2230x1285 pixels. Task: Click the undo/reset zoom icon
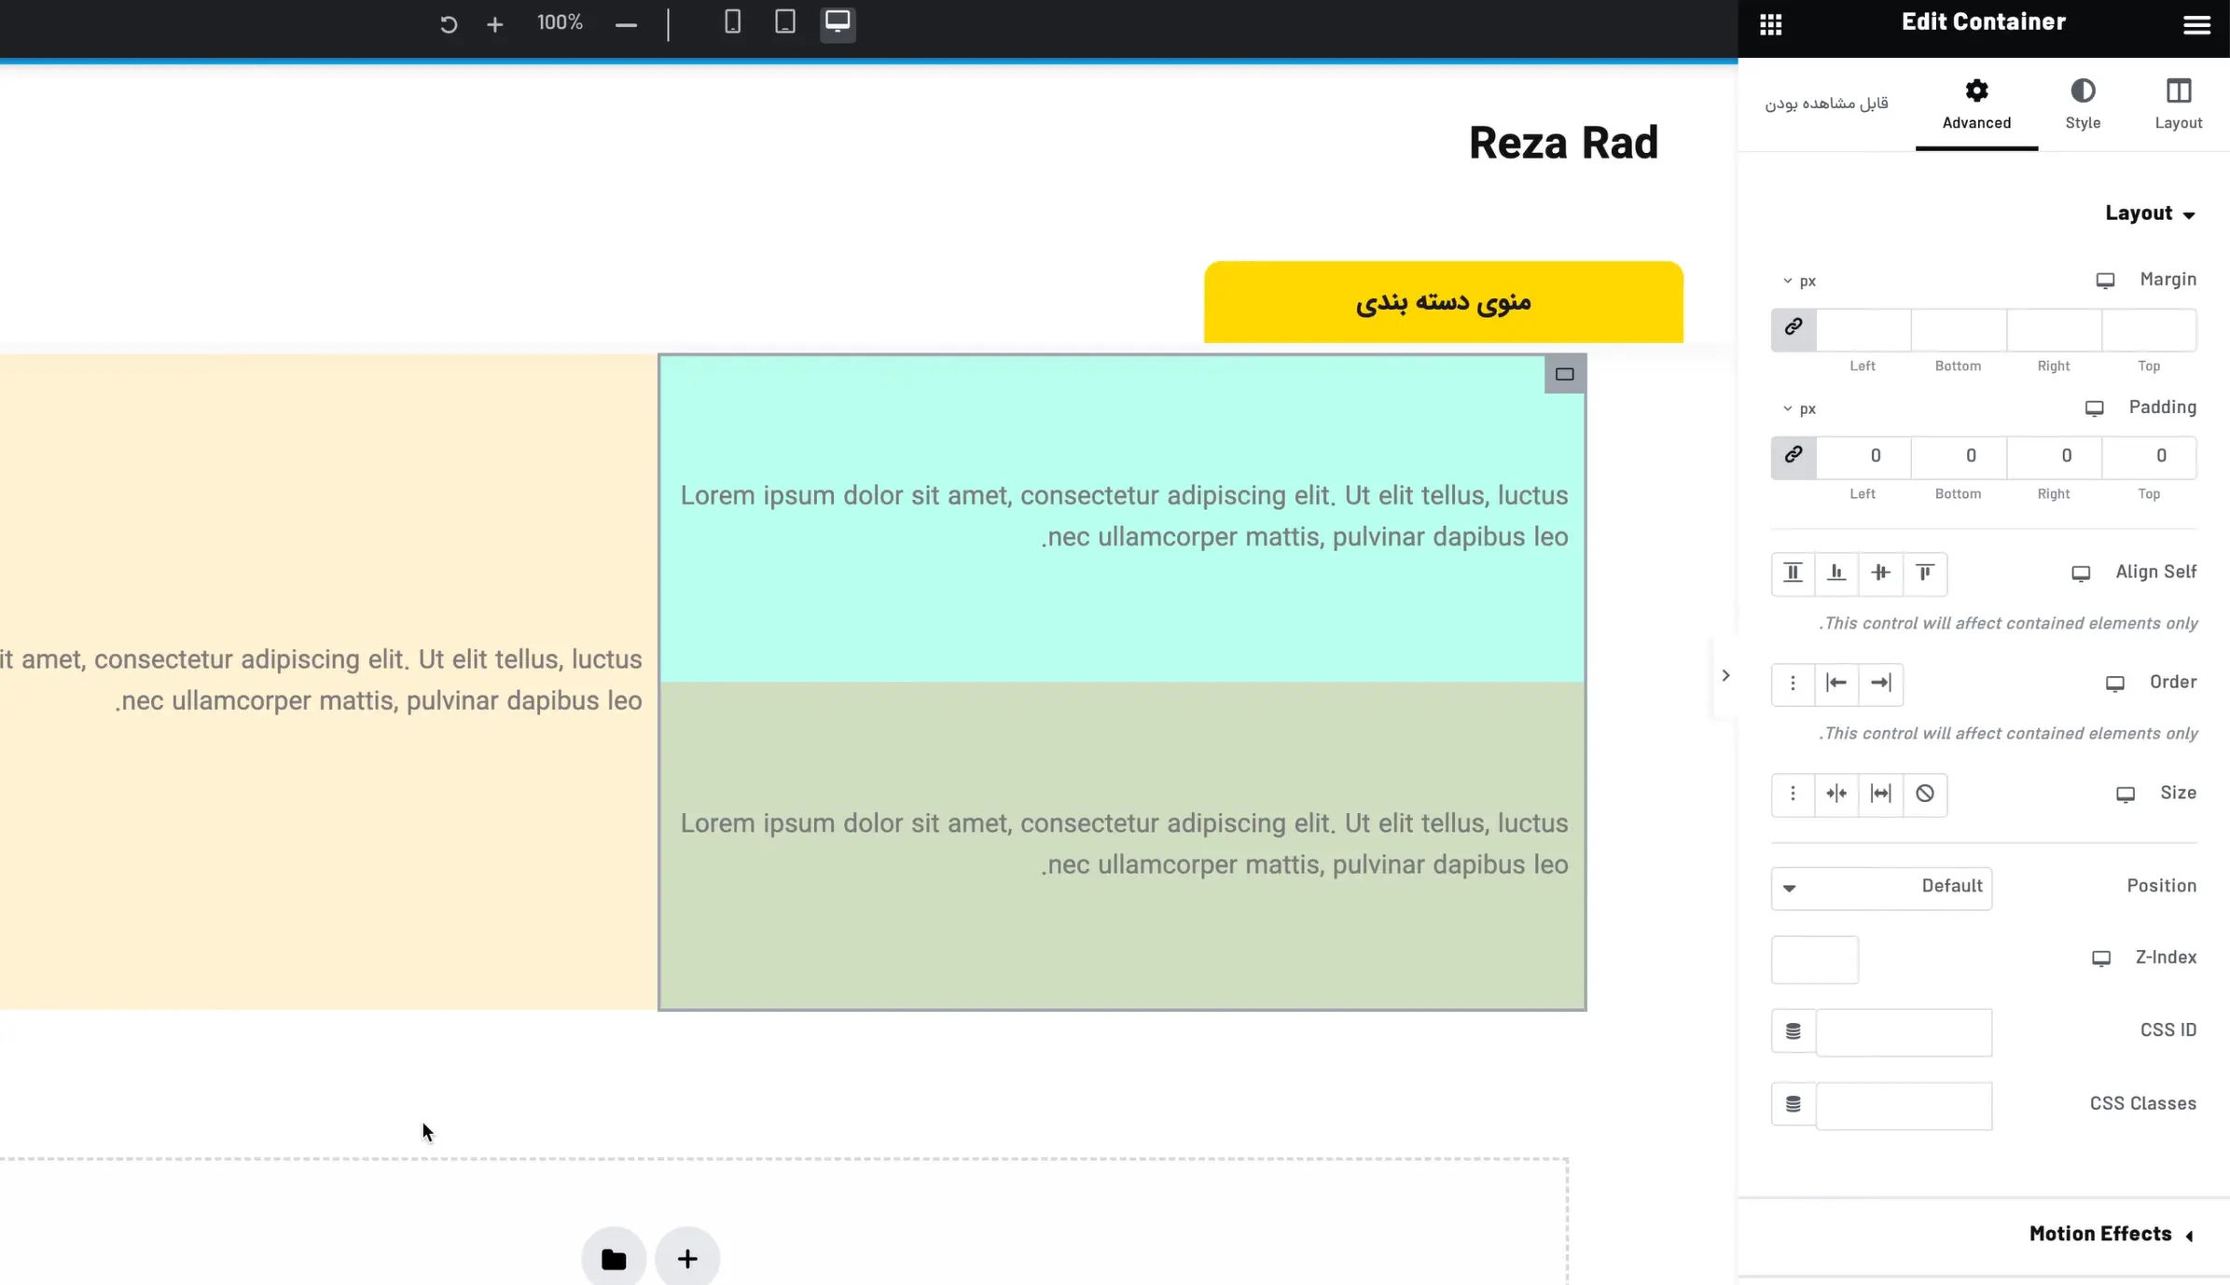click(449, 24)
